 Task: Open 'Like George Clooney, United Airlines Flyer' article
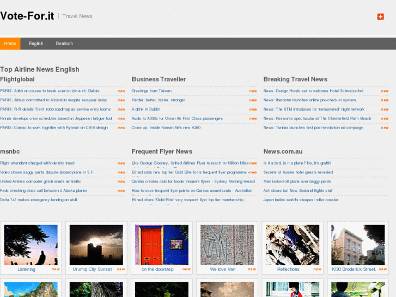[x=190, y=163]
